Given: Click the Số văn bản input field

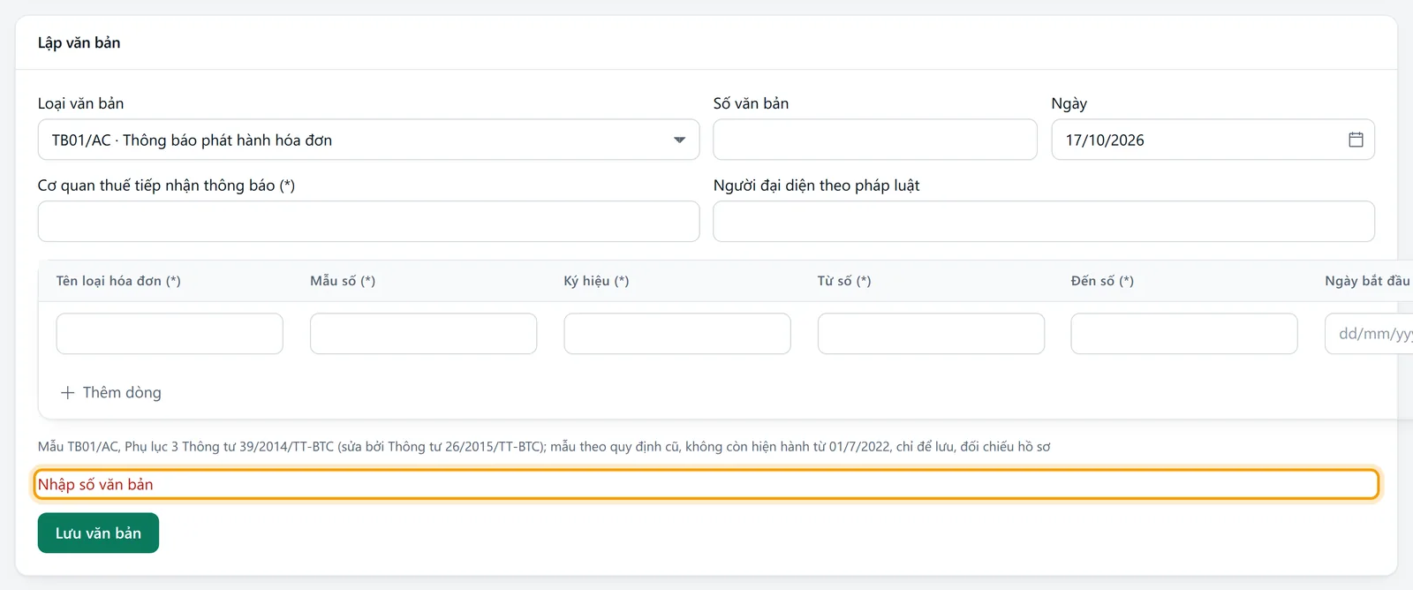Looking at the screenshot, I should 875,140.
